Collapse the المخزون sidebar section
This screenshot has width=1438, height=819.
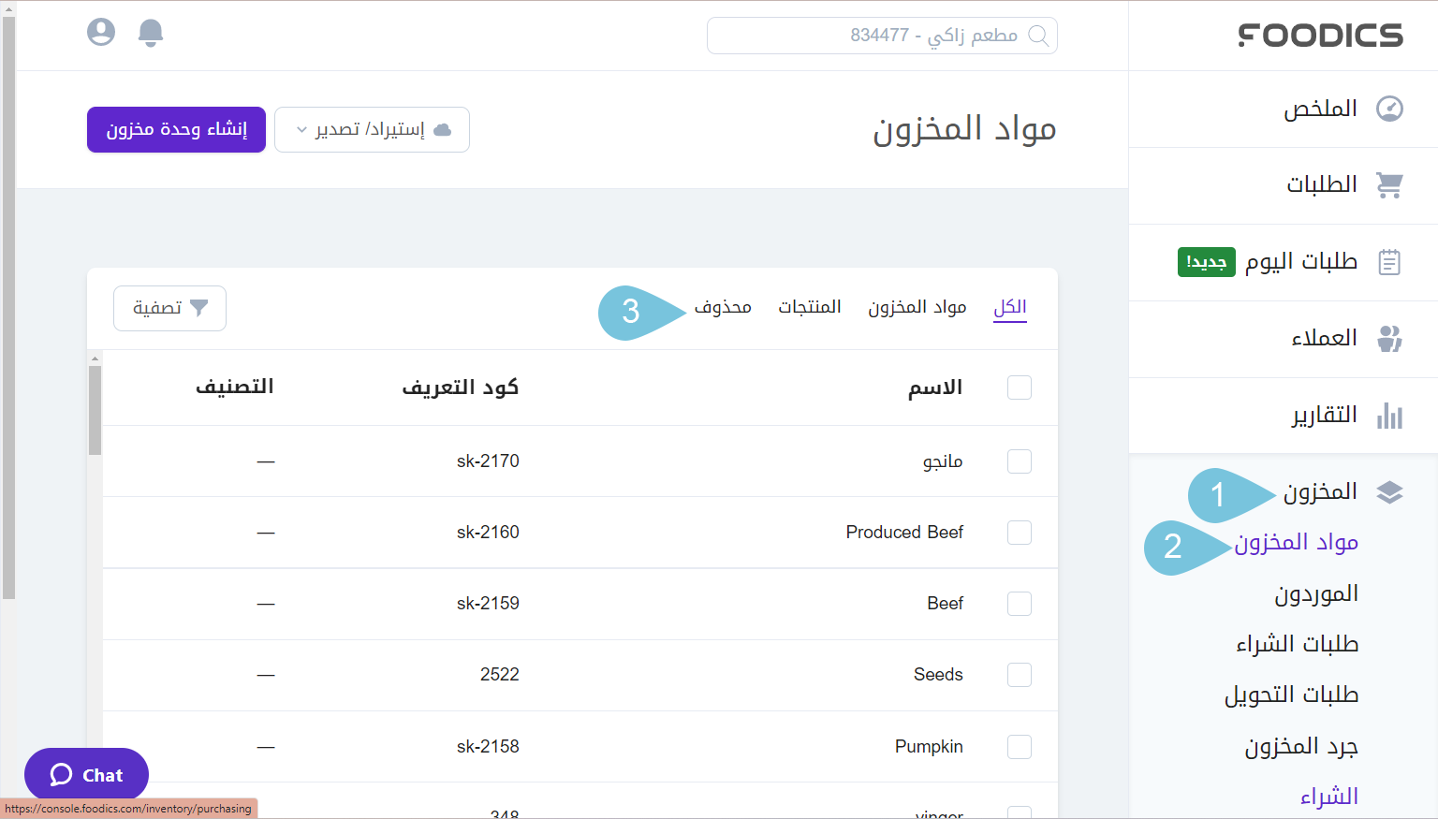click(1320, 492)
